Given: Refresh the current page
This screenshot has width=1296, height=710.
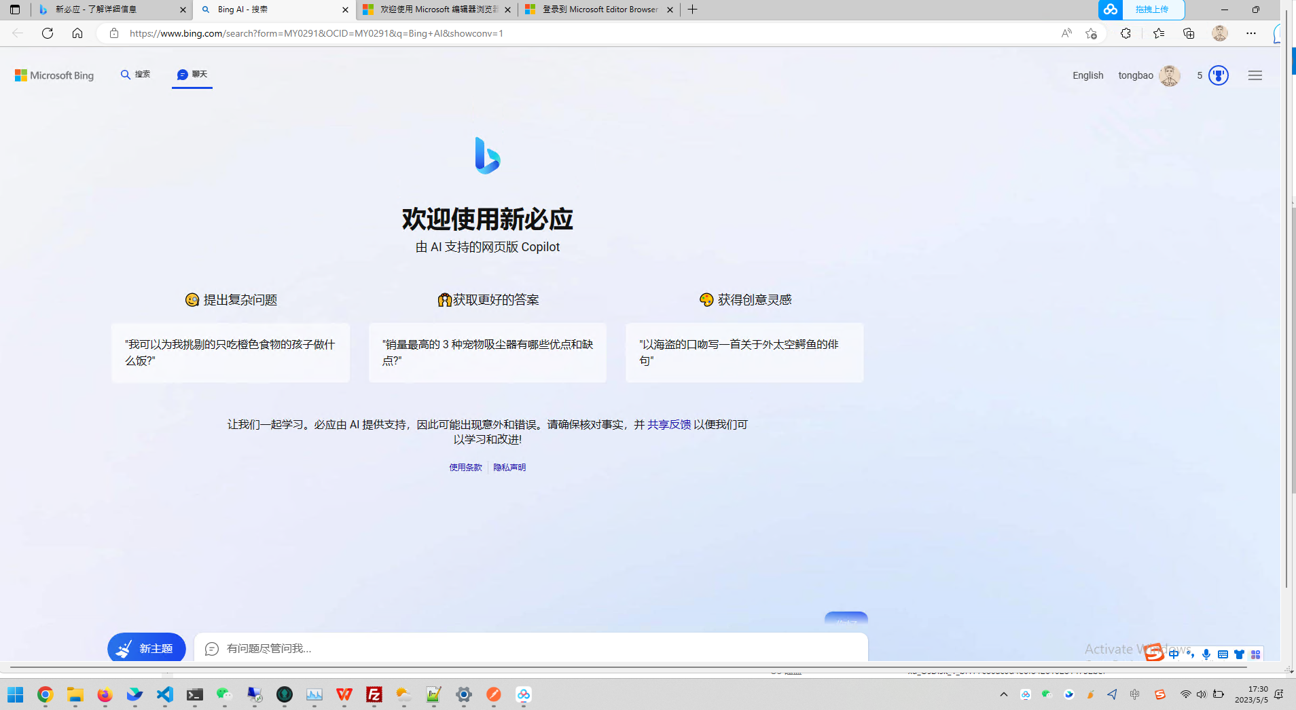Looking at the screenshot, I should tap(47, 33).
